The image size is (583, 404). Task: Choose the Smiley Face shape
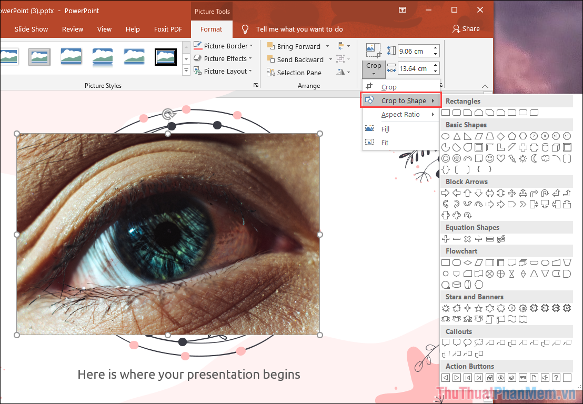pyautogui.click(x=489, y=158)
